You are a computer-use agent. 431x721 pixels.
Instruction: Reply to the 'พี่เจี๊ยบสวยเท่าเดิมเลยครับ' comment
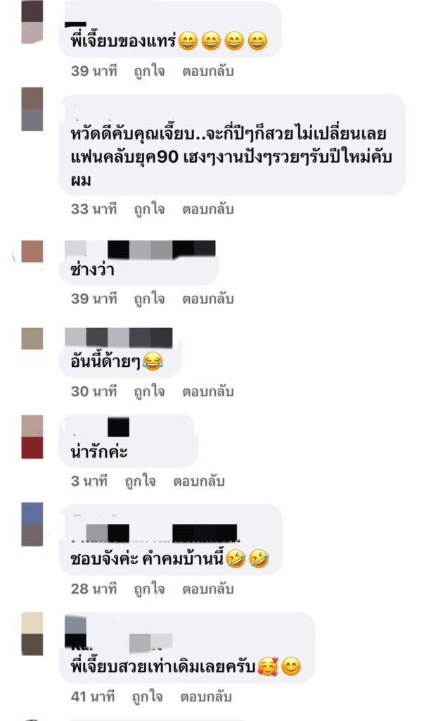point(205,696)
